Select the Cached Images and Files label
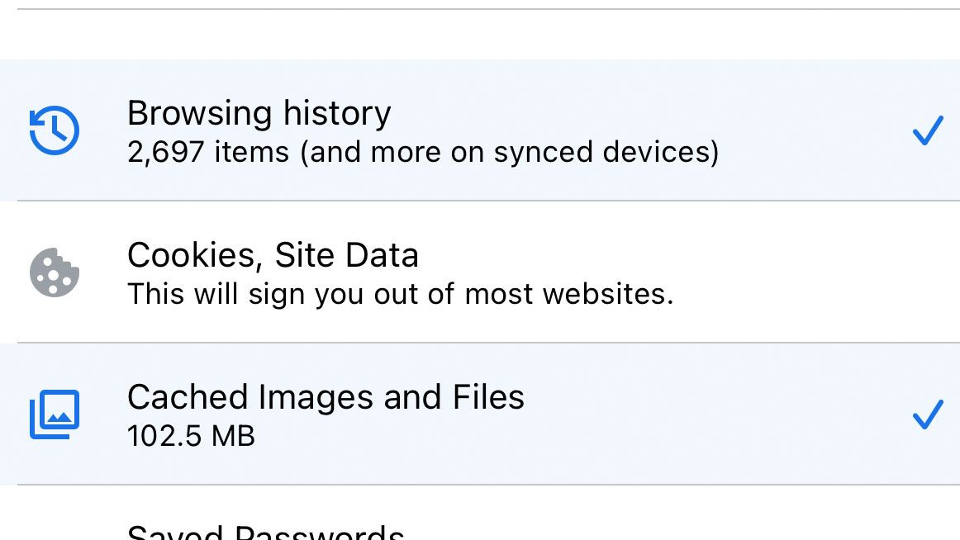The width and height of the screenshot is (960, 540). pos(326,397)
